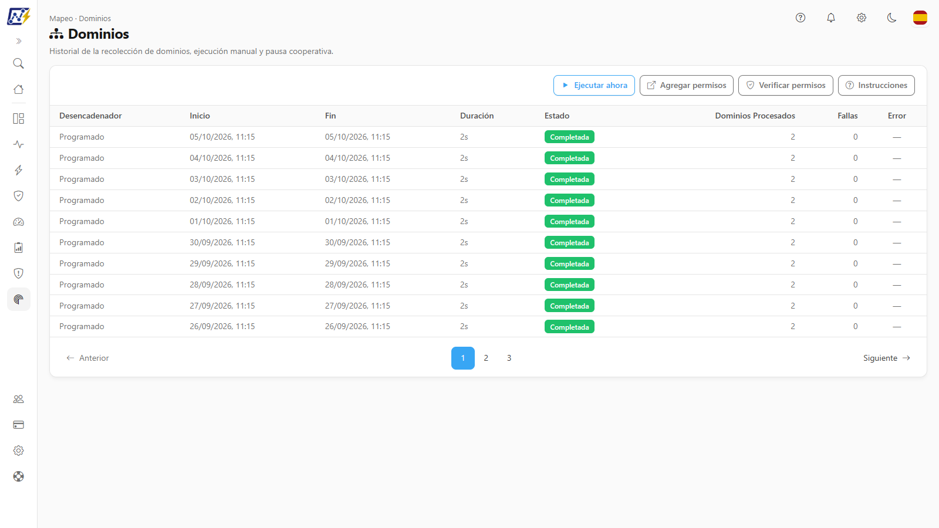
Task: Open the sidebar settings gear icon
Action: click(x=19, y=451)
